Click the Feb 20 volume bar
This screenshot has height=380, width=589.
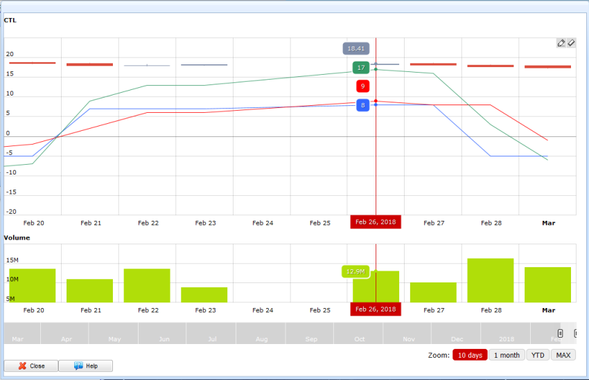[32, 285]
